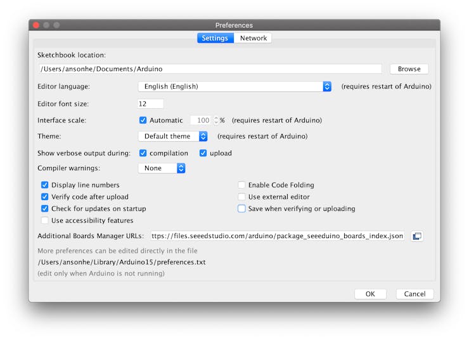Select the Settings tab
Screen dimensions: 469x340
[215, 38]
